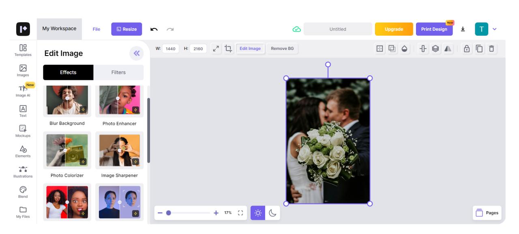
Task: Click the fit-to-screen icon
Action: 240,213
